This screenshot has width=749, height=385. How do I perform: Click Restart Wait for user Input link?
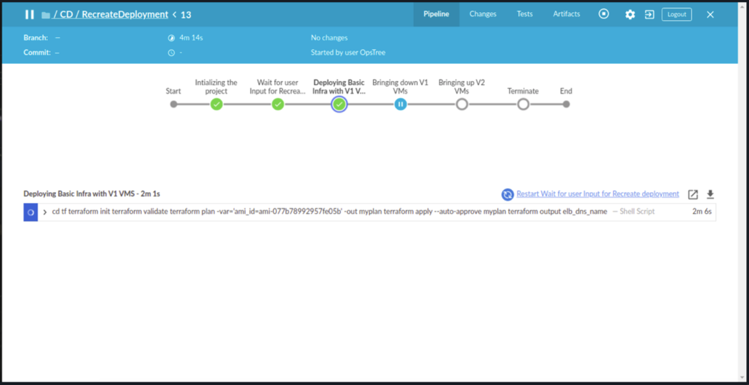coord(597,194)
